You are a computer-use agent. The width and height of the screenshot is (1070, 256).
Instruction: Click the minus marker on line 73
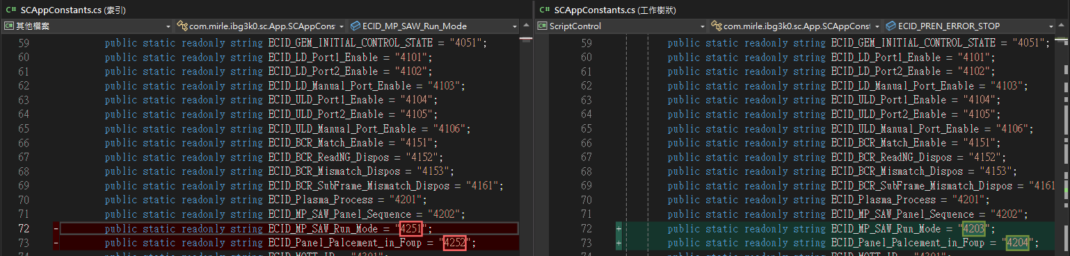tap(55, 243)
